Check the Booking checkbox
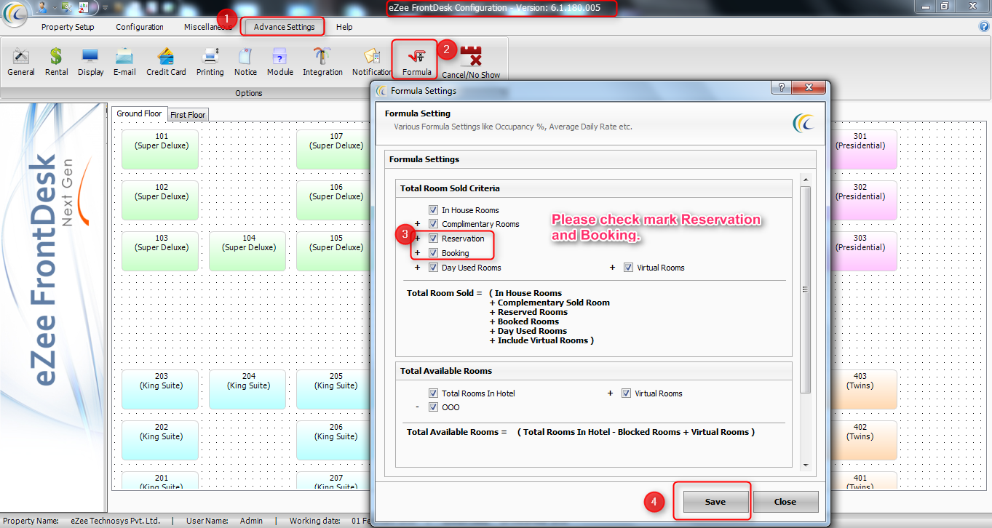Image resolution: width=992 pixels, height=528 pixels. tap(434, 253)
